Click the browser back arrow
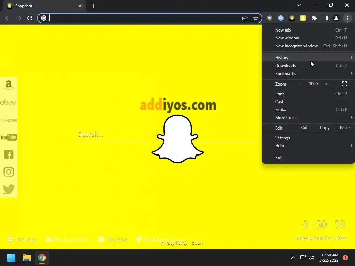The image size is (355, 266). pyautogui.click(x=8, y=18)
